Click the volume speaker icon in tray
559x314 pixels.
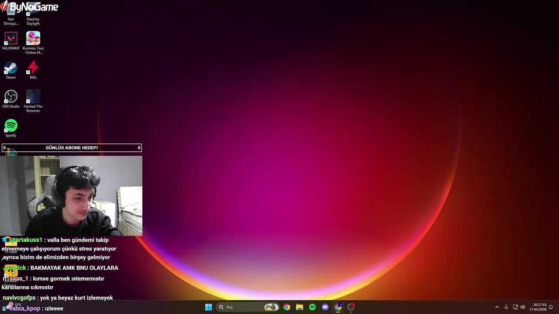click(523, 307)
